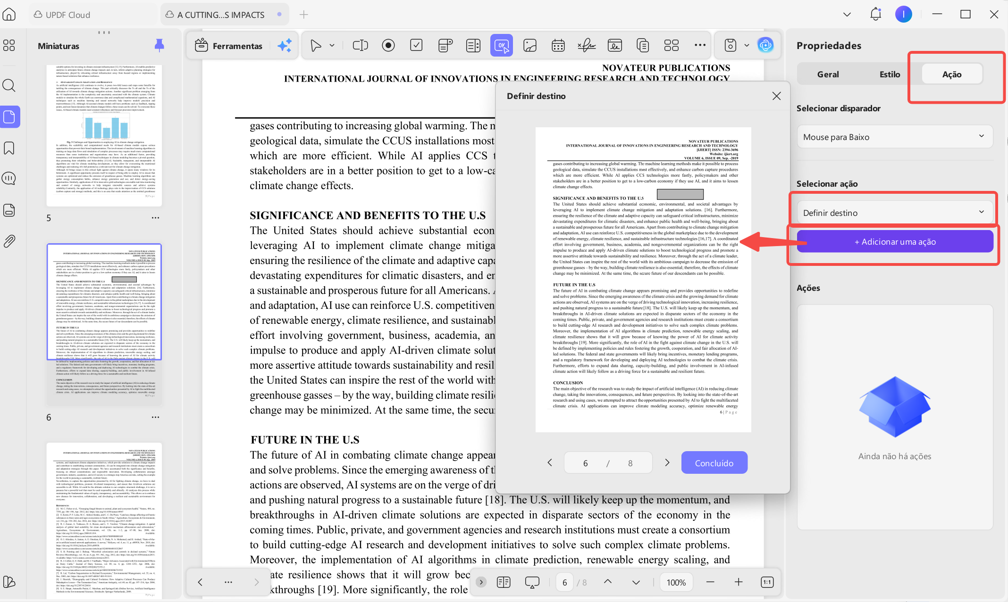Select the OK button form tool
The width and height of the screenshot is (1008, 602).
[x=502, y=45]
